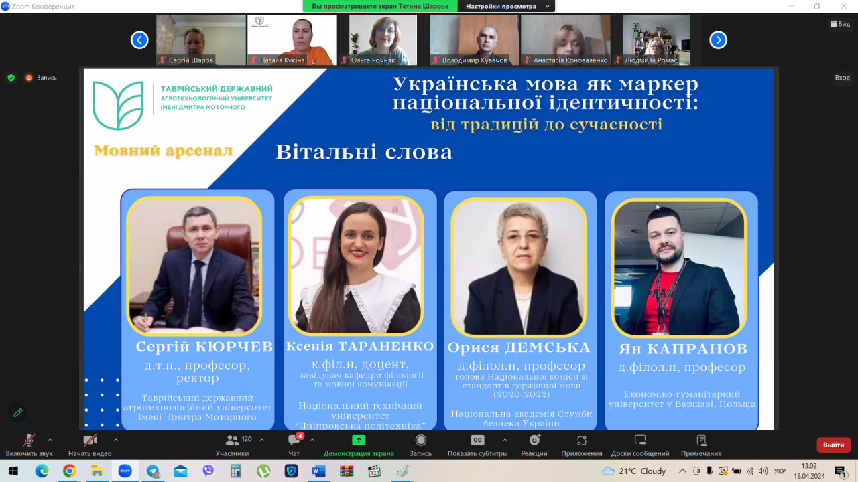Click the Сергій КЮРЧЕВ name on slide
This screenshot has height=482, width=858.
click(204, 347)
